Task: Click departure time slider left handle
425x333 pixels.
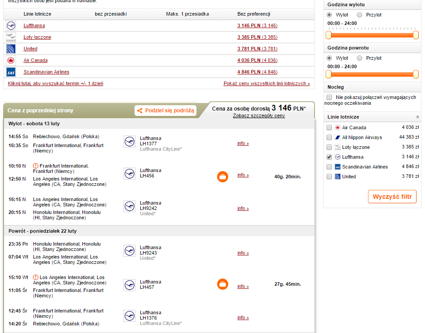Action: tap(328, 35)
